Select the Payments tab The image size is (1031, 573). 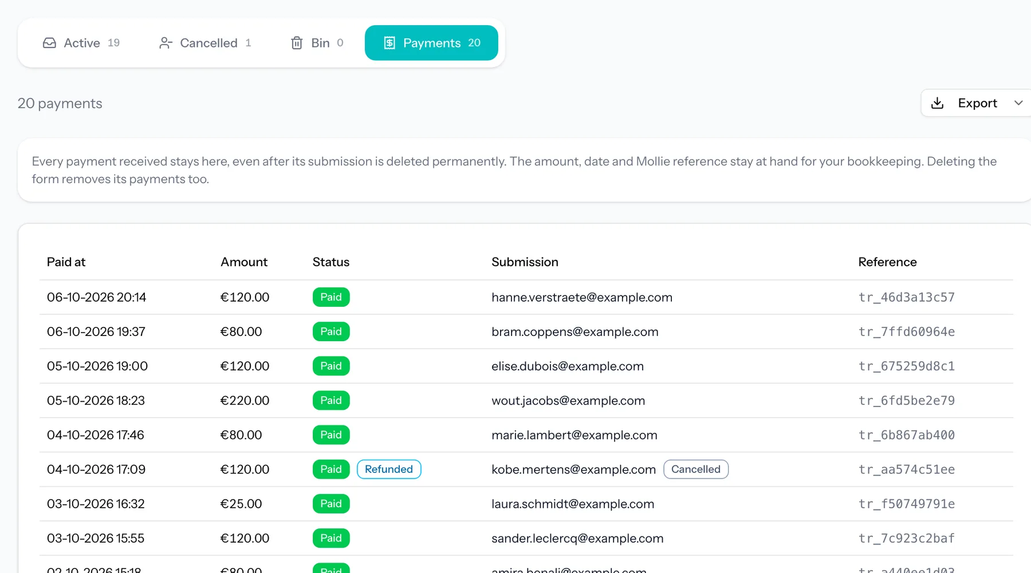click(x=431, y=43)
